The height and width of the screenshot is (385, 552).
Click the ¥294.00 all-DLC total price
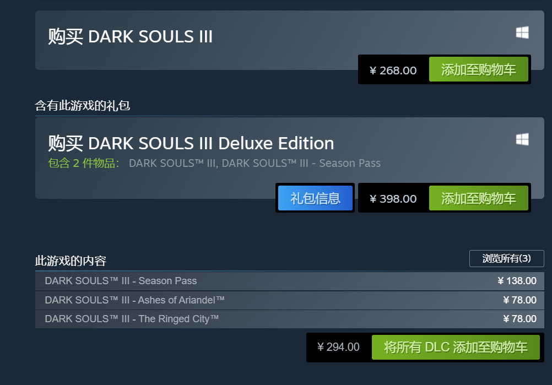[x=338, y=347]
